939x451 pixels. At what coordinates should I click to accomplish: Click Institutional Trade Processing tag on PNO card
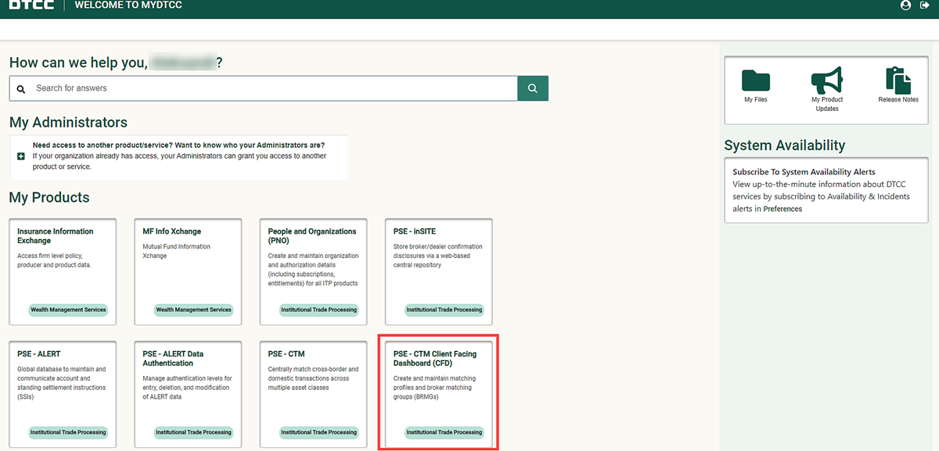click(318, 310)
